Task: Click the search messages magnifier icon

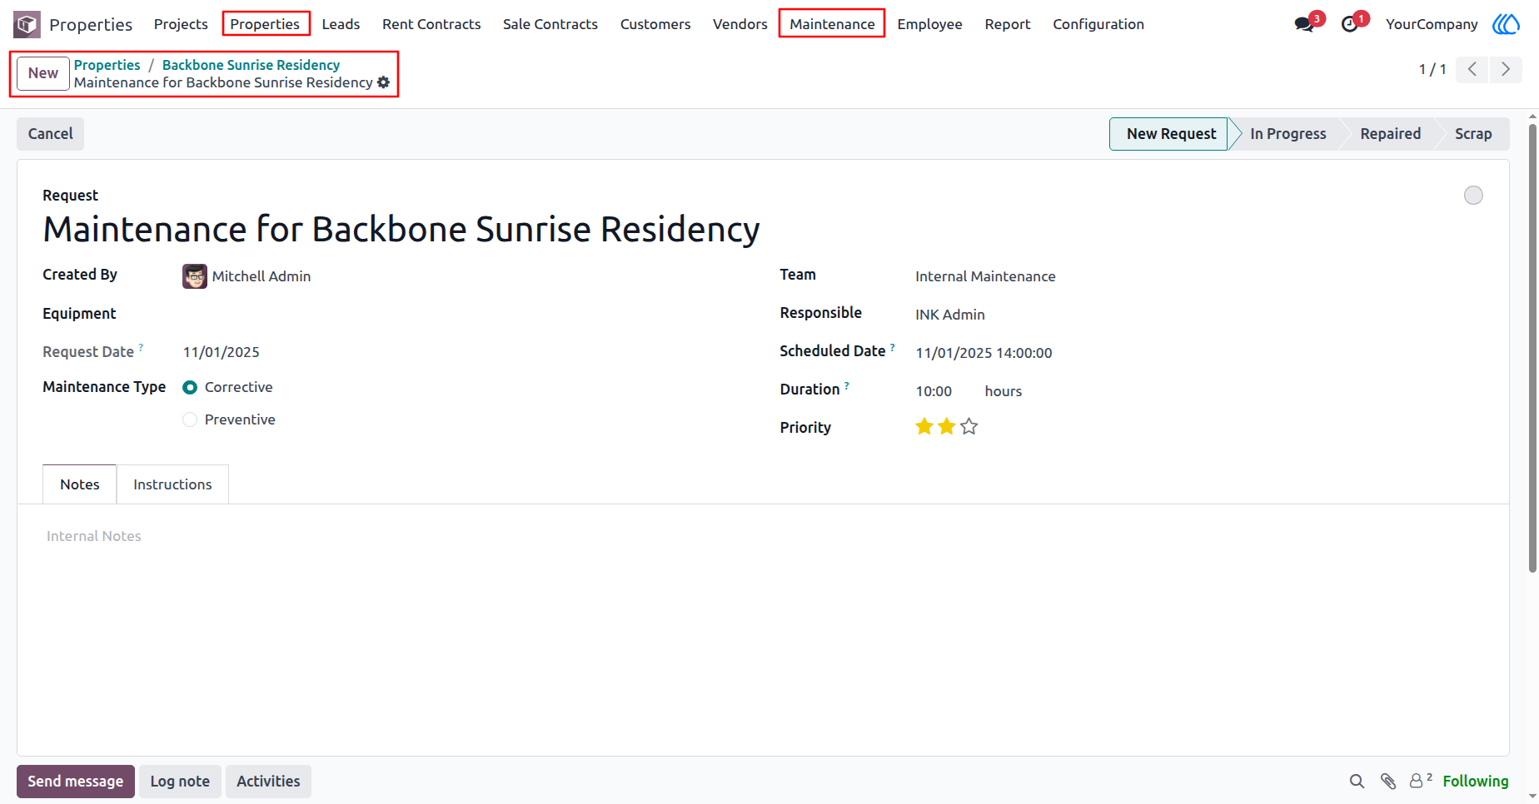Action: (1357, 781)
